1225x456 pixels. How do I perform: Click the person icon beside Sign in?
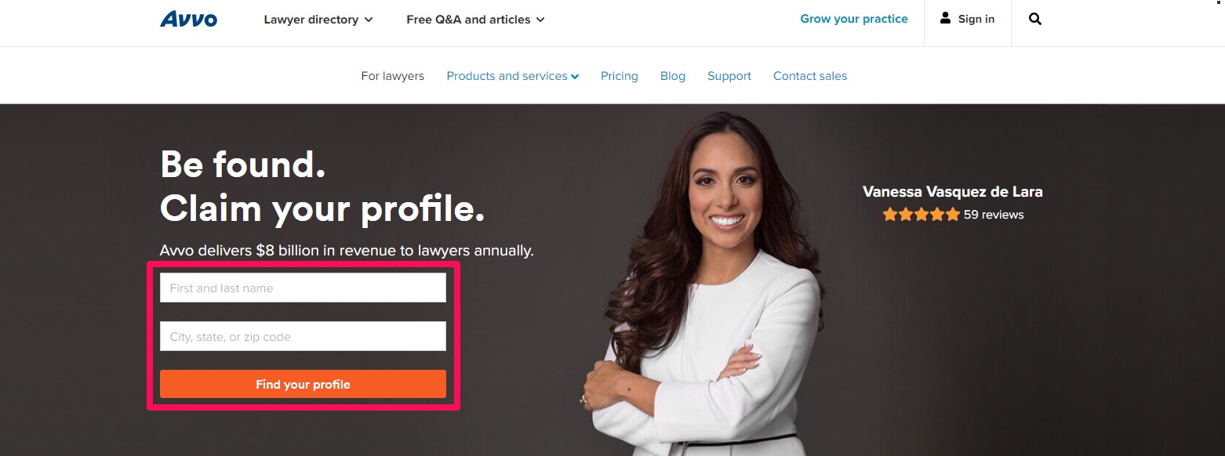[945, 18]
